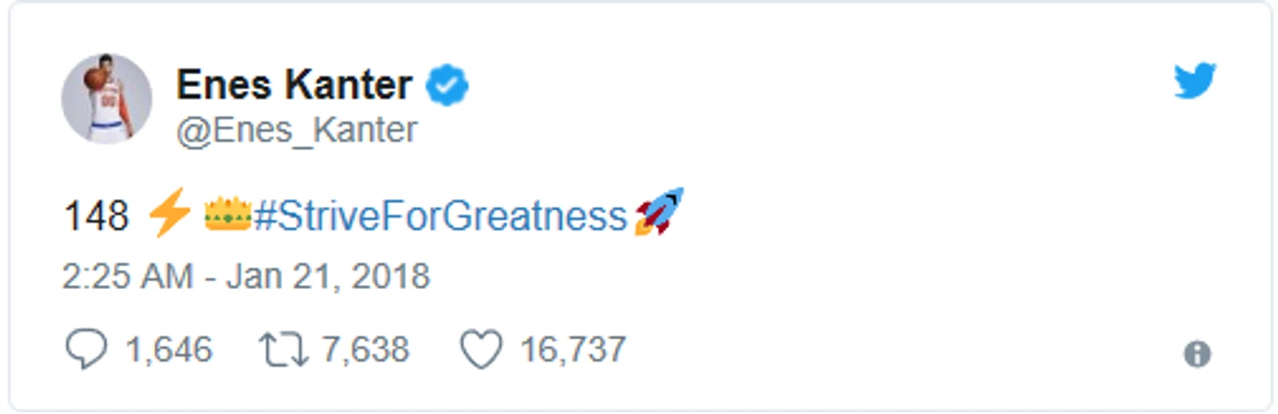Viewport: 1278px width, 414px height.
Task: Click the Jan 21, 2018 date
Action: [328, 277]
